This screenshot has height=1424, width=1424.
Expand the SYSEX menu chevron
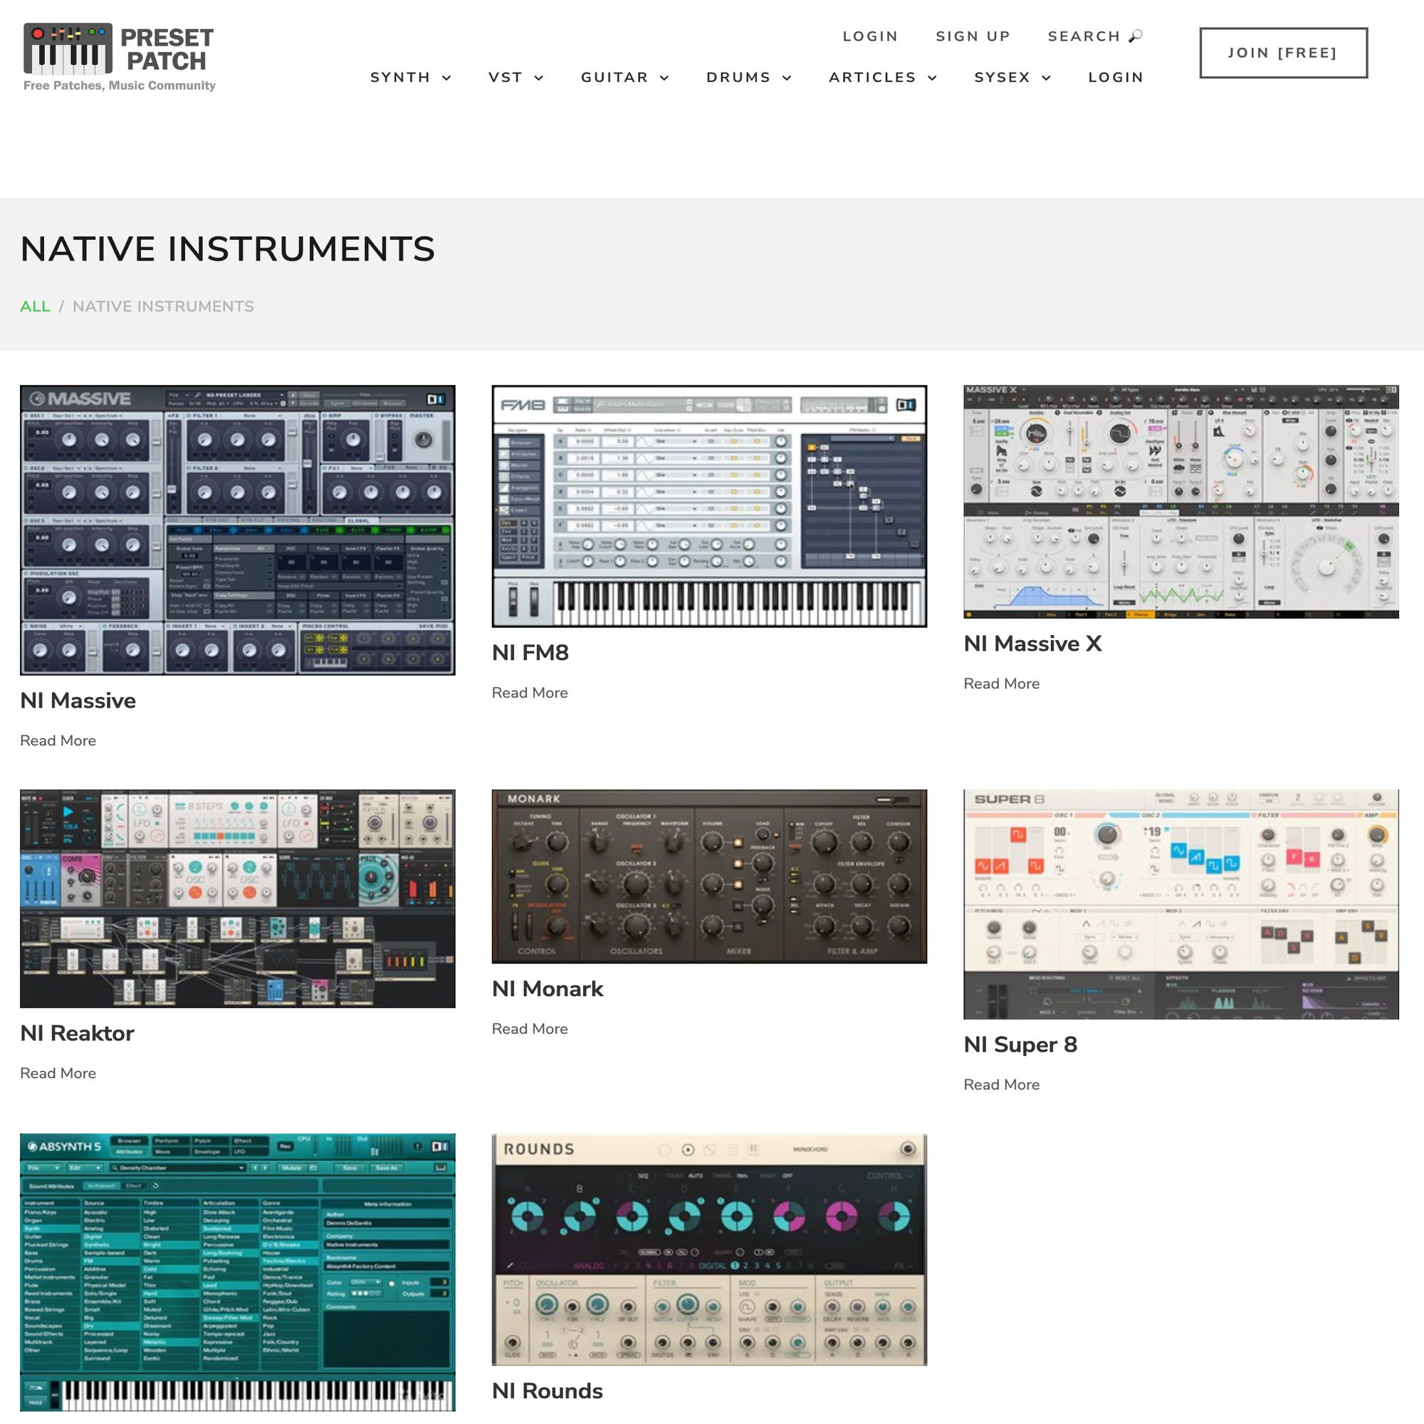tap(1046, 78)
